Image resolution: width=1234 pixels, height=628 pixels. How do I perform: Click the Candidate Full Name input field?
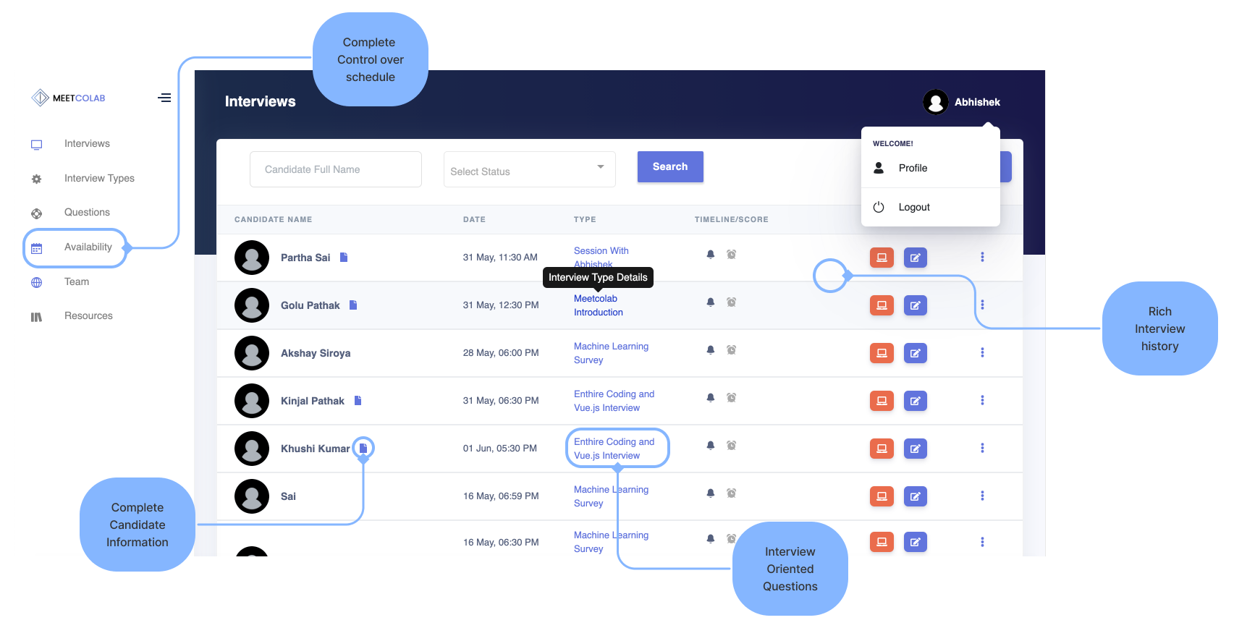[x=336, y=169]
